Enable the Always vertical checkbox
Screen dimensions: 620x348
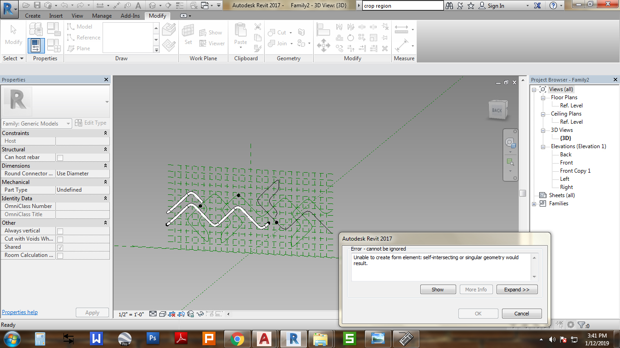pos(59,231)
